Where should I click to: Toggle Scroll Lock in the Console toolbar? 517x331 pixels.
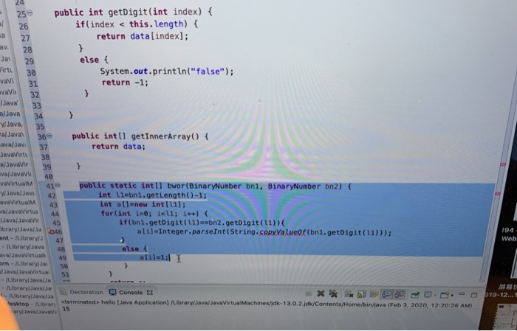[361, 294]
